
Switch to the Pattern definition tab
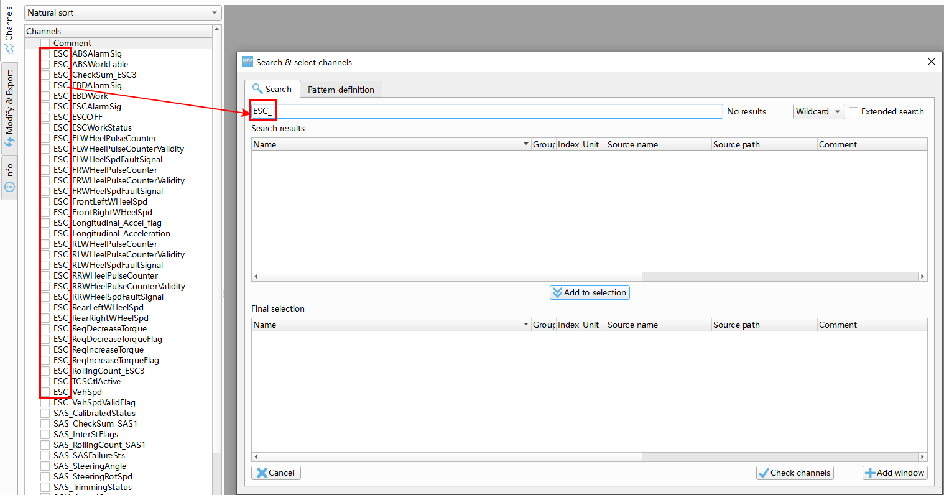click(341, 90)
